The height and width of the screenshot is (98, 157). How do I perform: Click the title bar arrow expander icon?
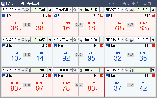point(109,3)
